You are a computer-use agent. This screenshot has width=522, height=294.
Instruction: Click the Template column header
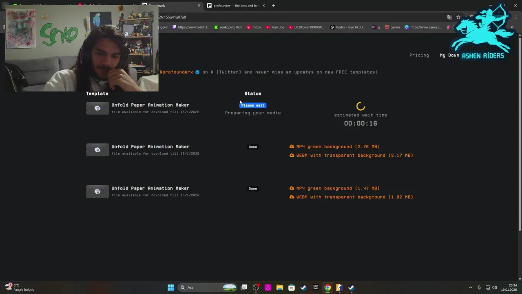(x=97, y=94)
